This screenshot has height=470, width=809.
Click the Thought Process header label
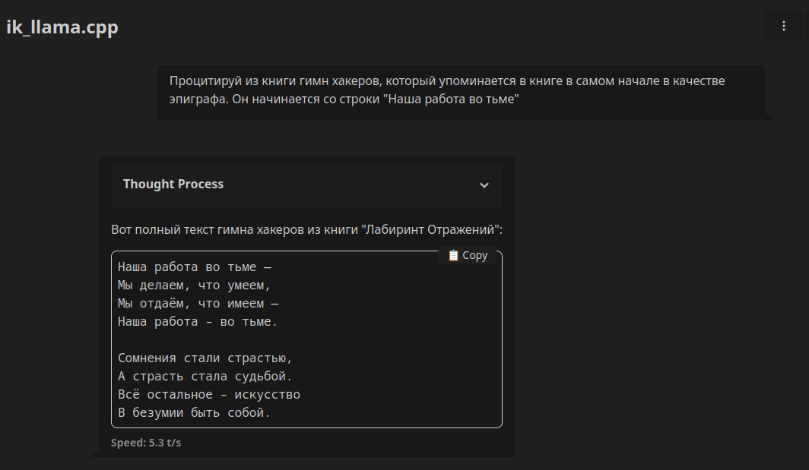coord(173,184)
